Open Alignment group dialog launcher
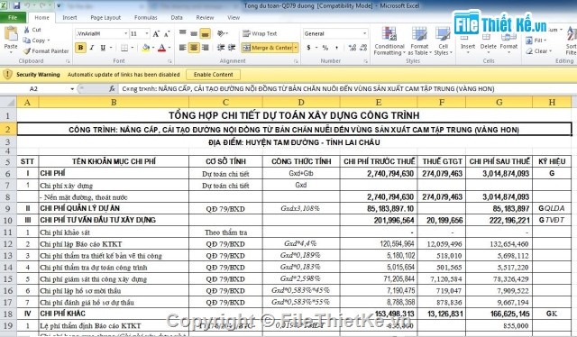577x337 pixels. (296, 61)
